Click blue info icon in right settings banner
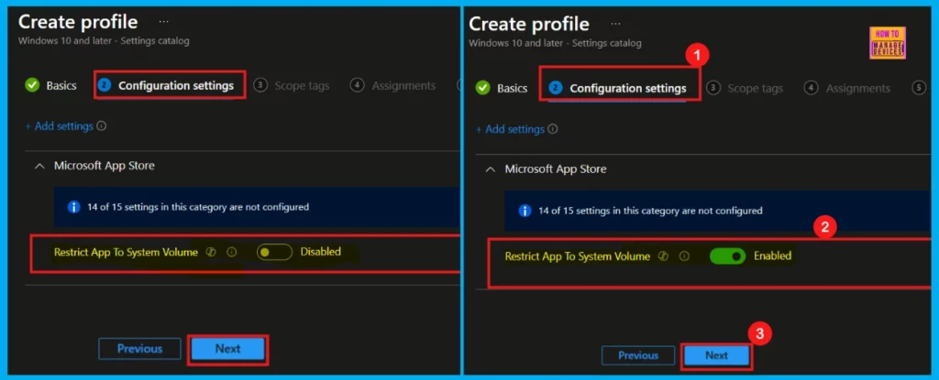Screen dimensions: 939x380 click(525, 211)
